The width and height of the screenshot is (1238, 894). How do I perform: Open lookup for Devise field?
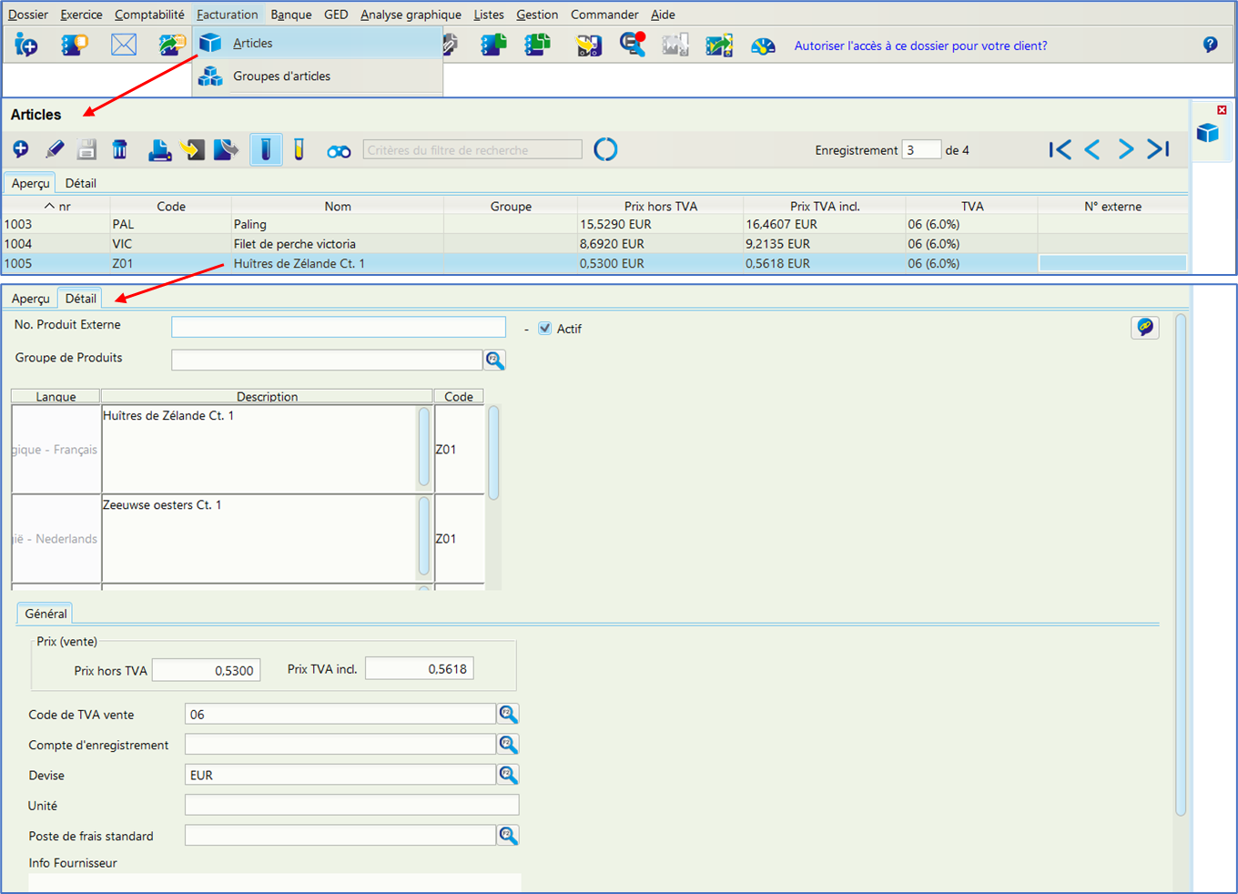pyautogui.click(x=508, y=775)
